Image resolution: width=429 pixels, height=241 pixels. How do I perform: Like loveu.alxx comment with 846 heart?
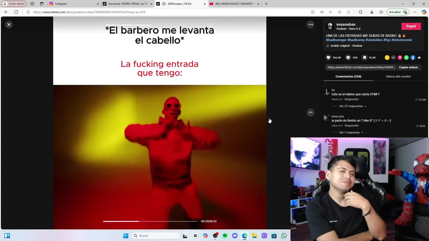pyautogui.click(x=418, y=126)
